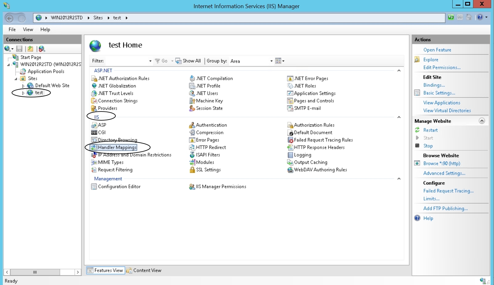Screen dimensions: 494x285
Task: Open the Filter dropdown arrow
Action: [150, 61]
